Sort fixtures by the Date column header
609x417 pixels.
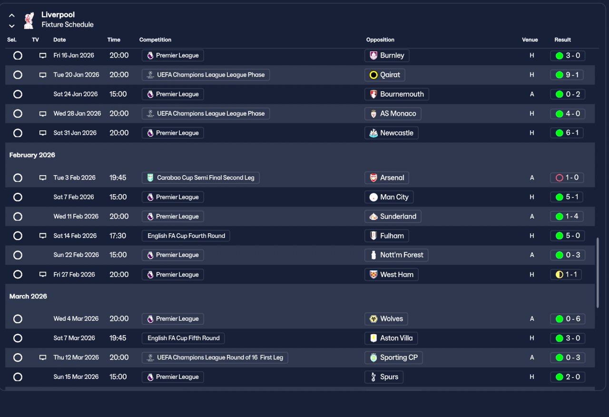click(x=59, y=40)
